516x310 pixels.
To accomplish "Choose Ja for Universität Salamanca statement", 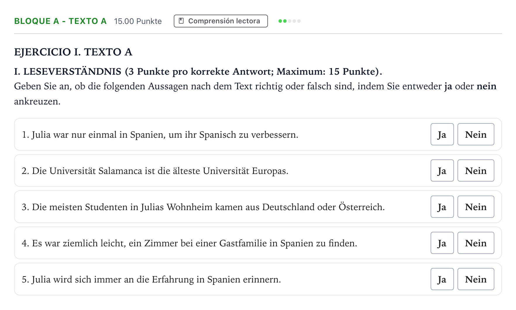I will tap(442, 170).
